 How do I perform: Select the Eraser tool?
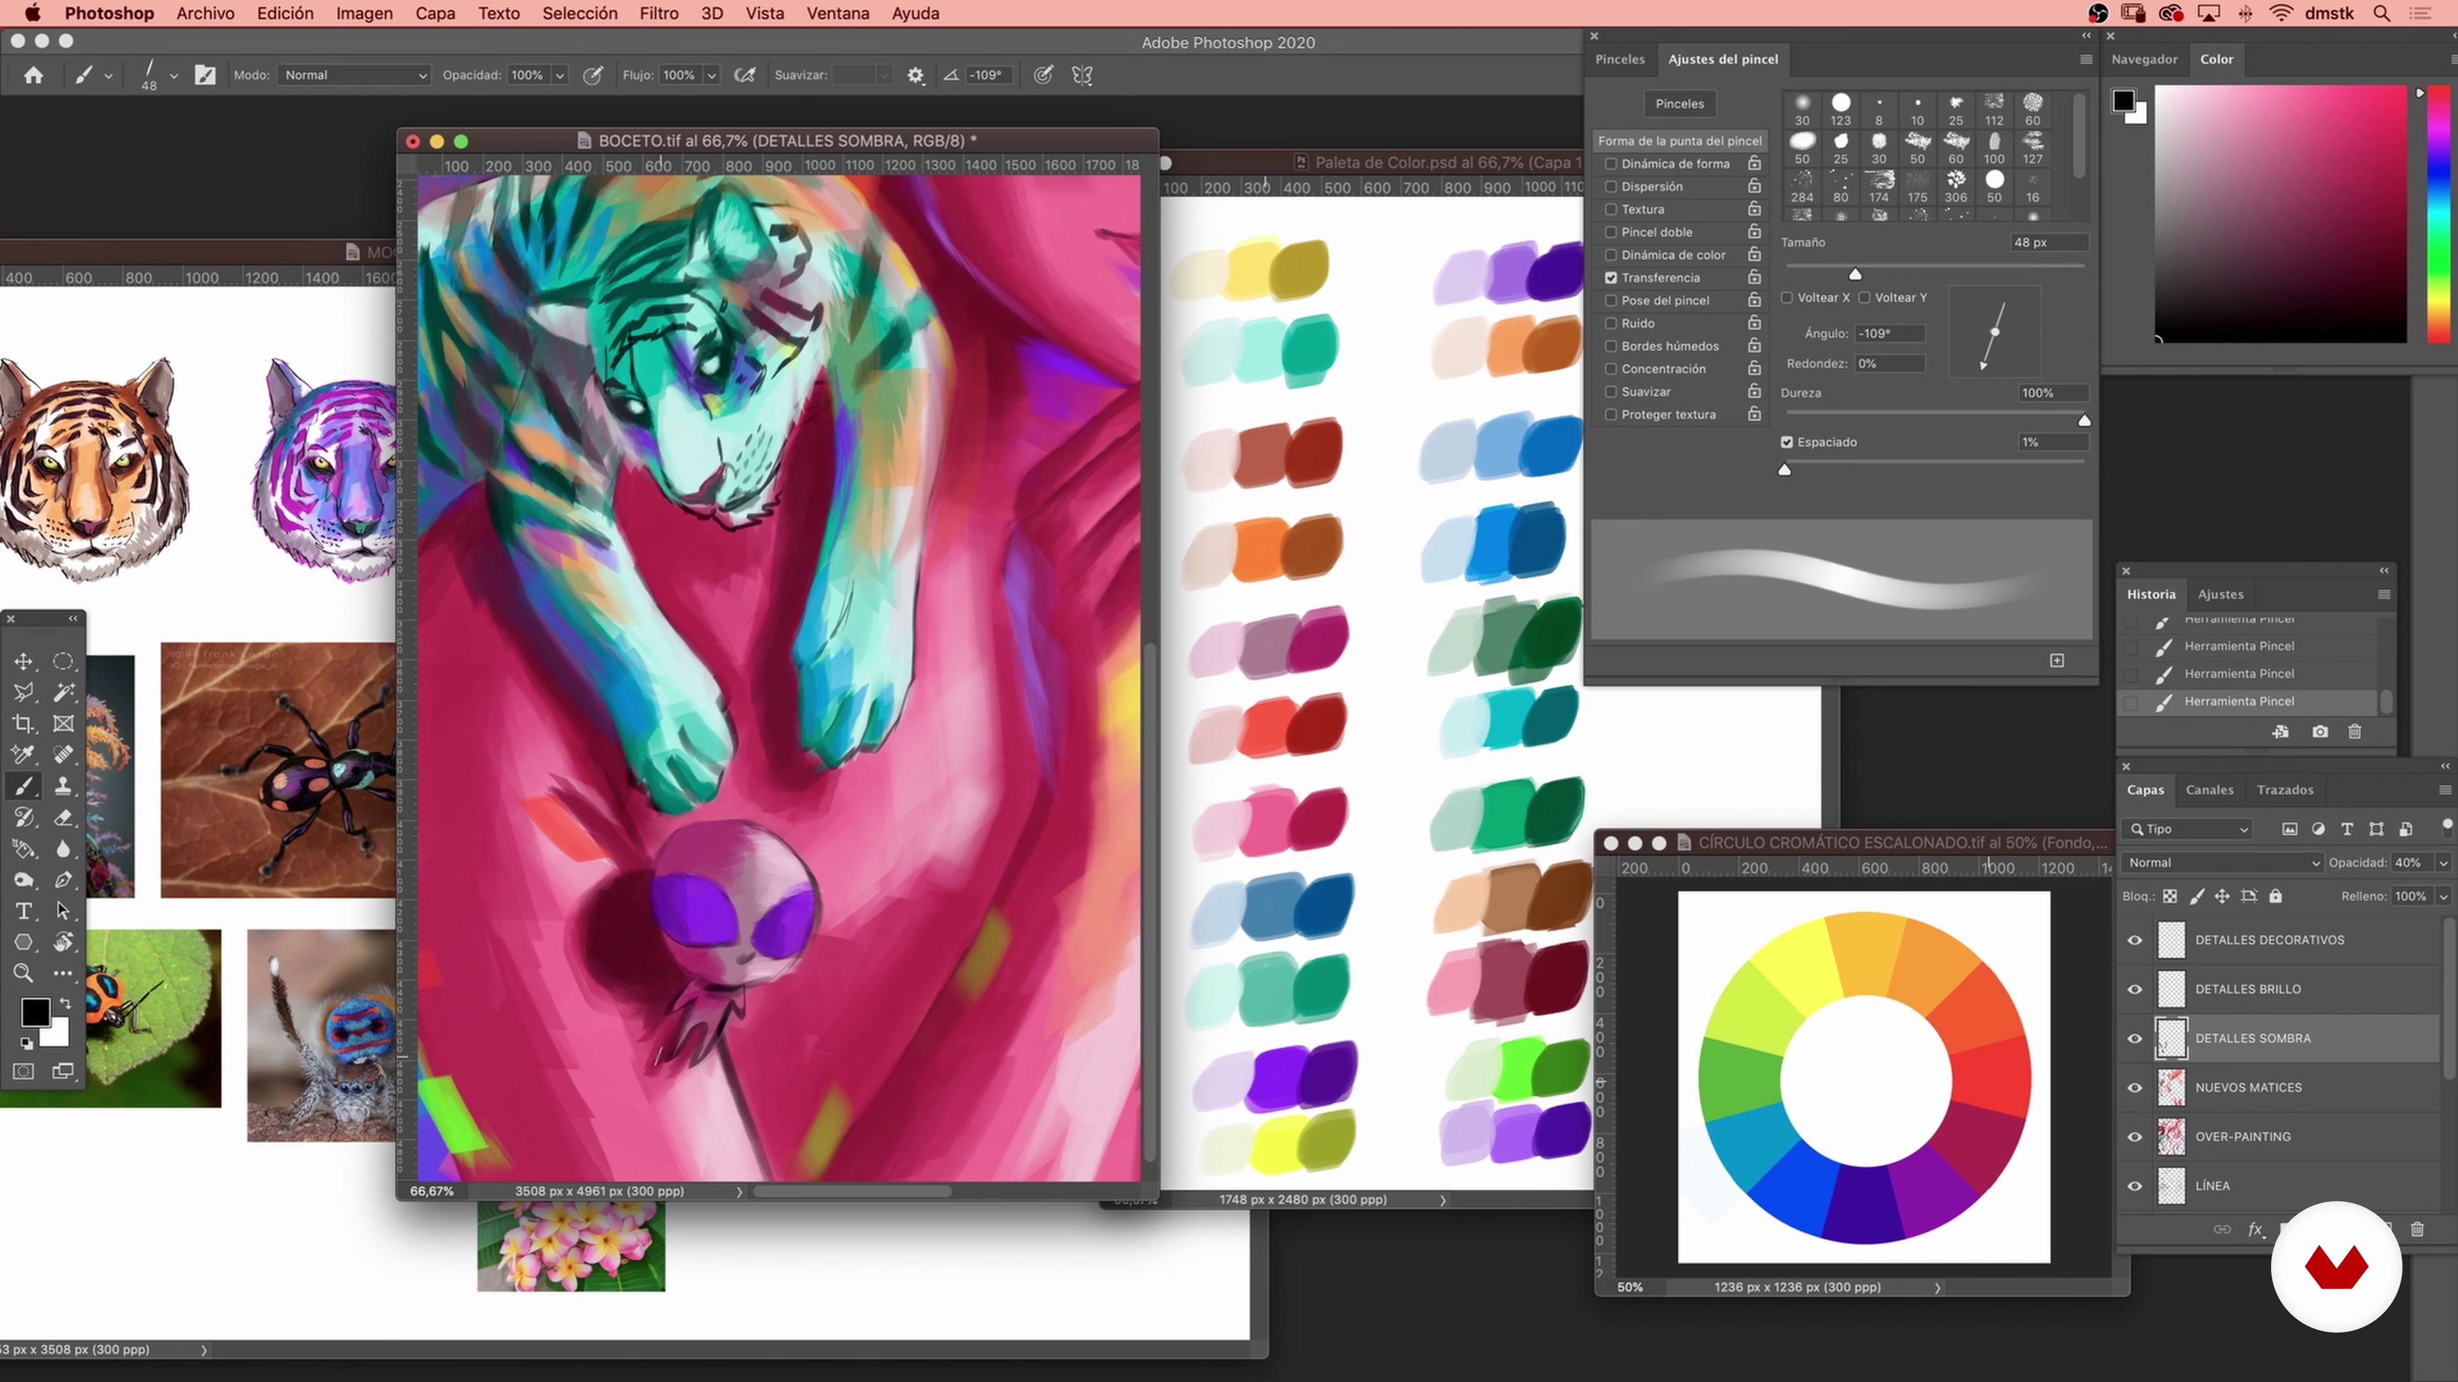63,818
